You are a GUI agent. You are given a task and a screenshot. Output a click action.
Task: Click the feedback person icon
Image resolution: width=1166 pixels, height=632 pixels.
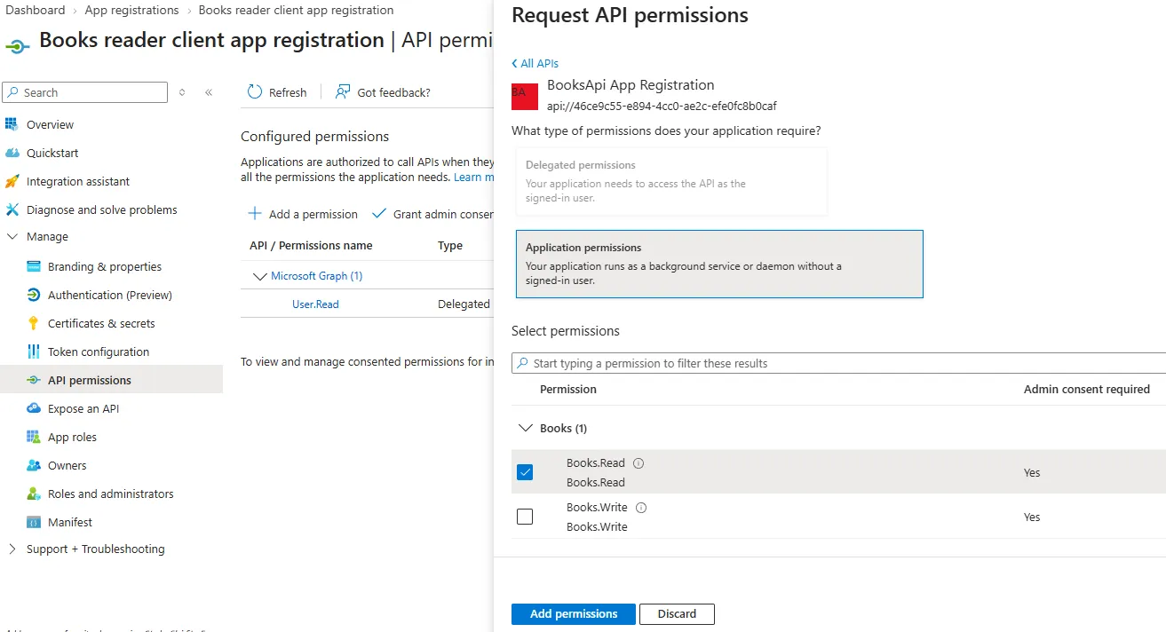[342, 91]
